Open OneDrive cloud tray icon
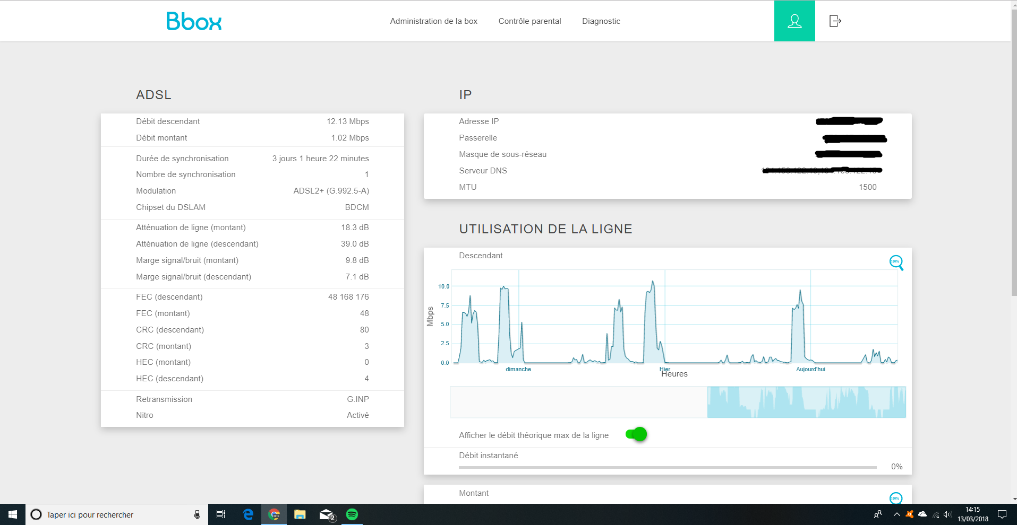Viewport: 1017px width, 525px height. coord(922,514)
